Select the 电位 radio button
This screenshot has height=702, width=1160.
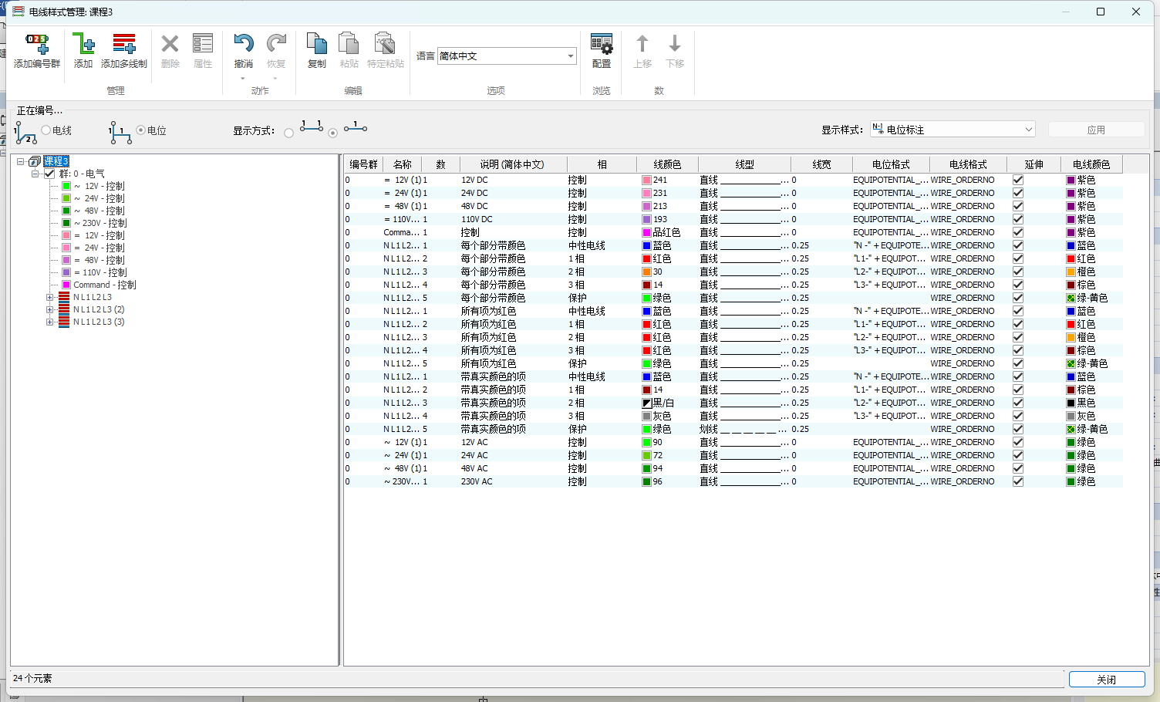(x=141, y=130)
